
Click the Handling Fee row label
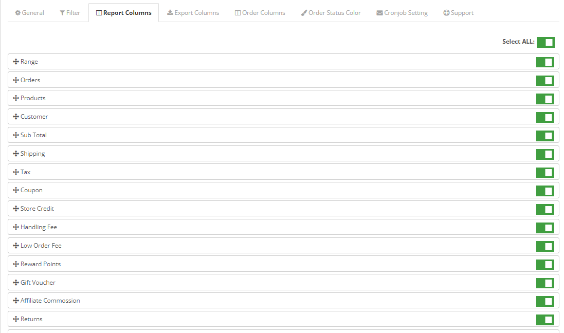tap(39, 227)
